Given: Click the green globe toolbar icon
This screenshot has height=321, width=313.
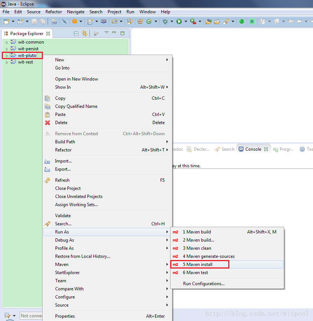Looking at the screenshot, I should coord(242,21).
